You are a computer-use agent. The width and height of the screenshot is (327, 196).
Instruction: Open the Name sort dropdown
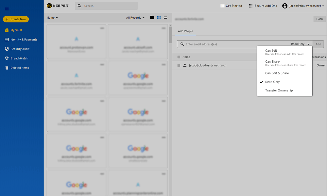tap(52, 18)
